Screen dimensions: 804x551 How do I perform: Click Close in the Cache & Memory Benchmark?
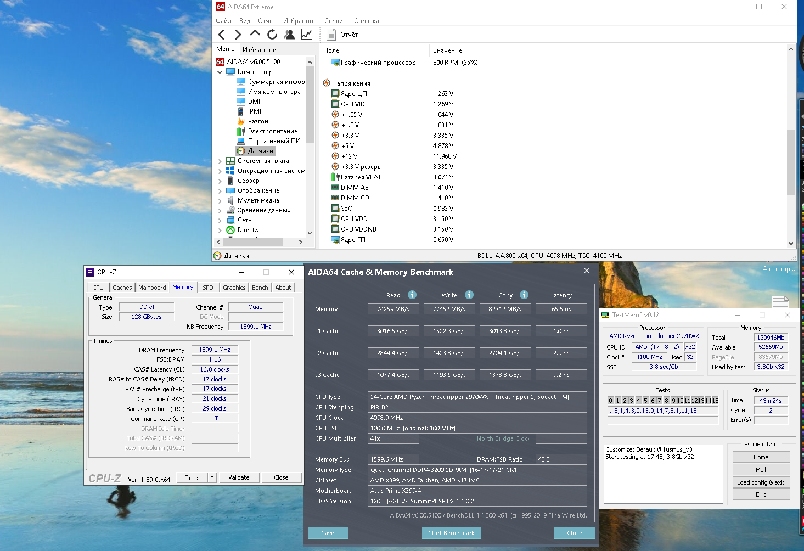(x=575, y=533)
